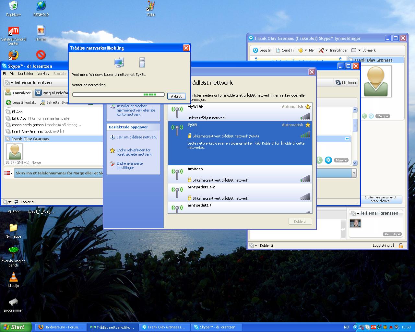Click the Min konto button

346,83
